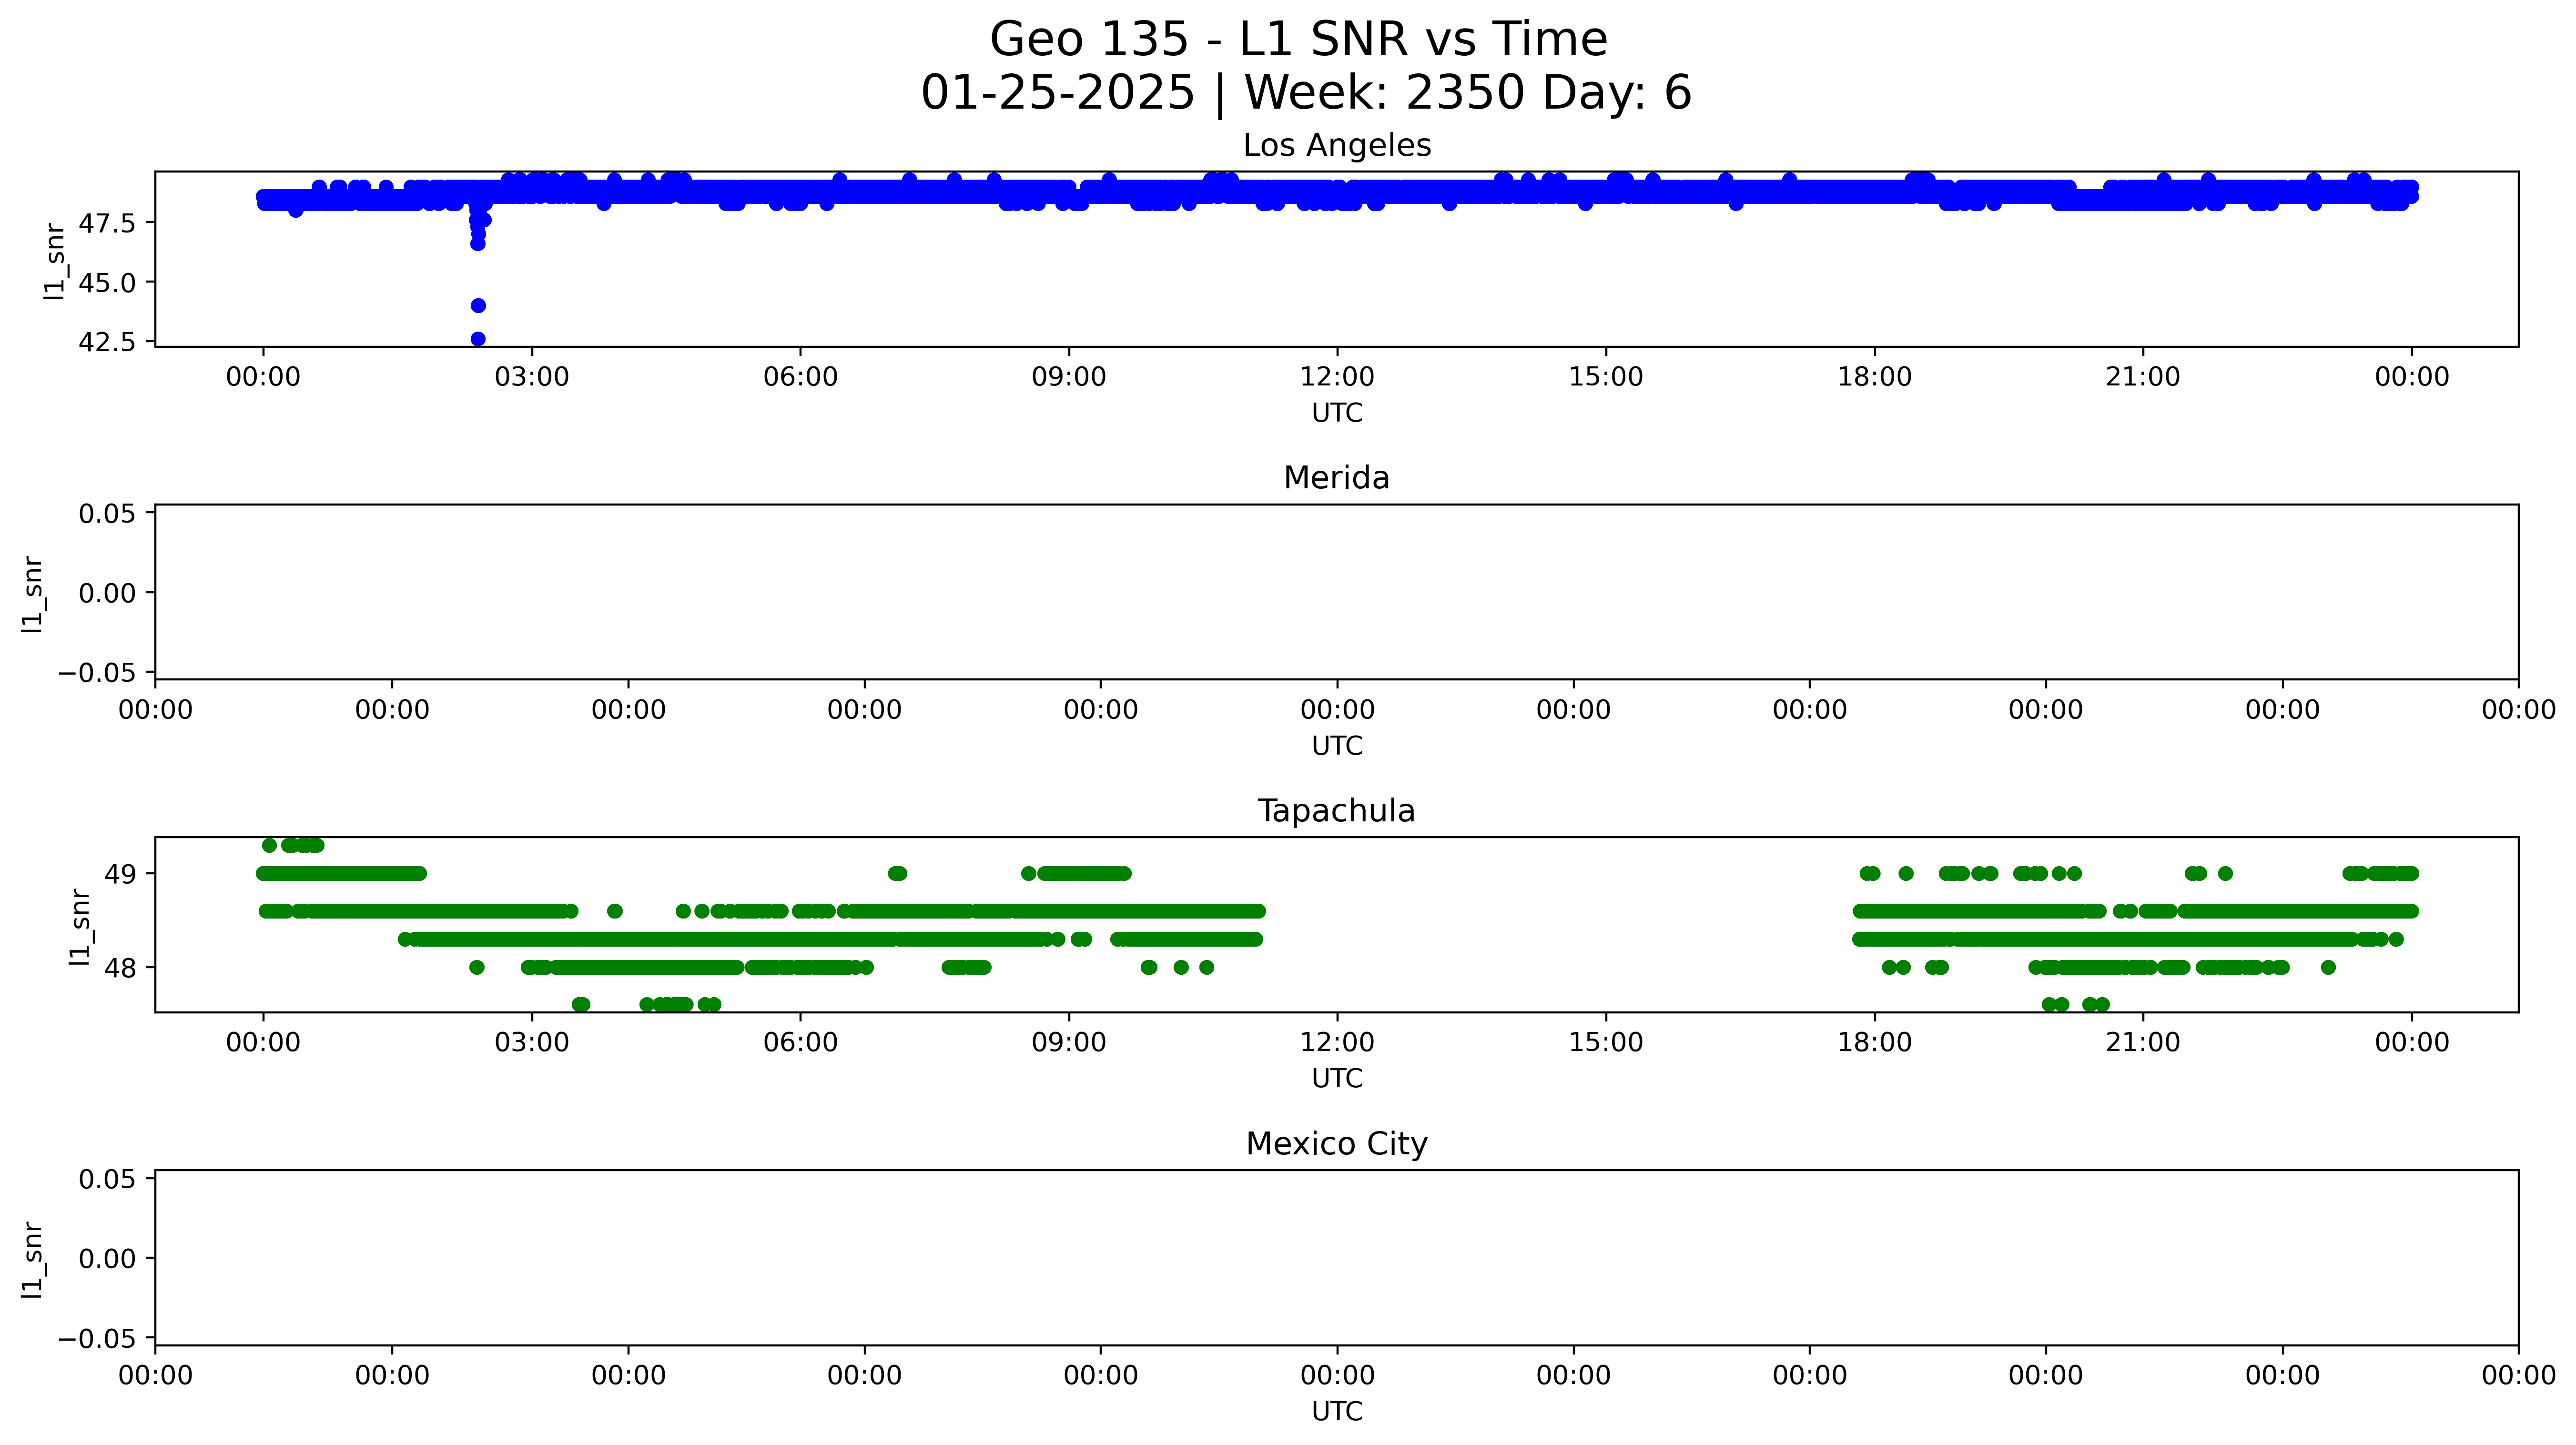The height and width of the screenshot is (1445, 2576).
Task: Click the 12:00 tick label in Los Angeles plot
Action: (1336, 377)
